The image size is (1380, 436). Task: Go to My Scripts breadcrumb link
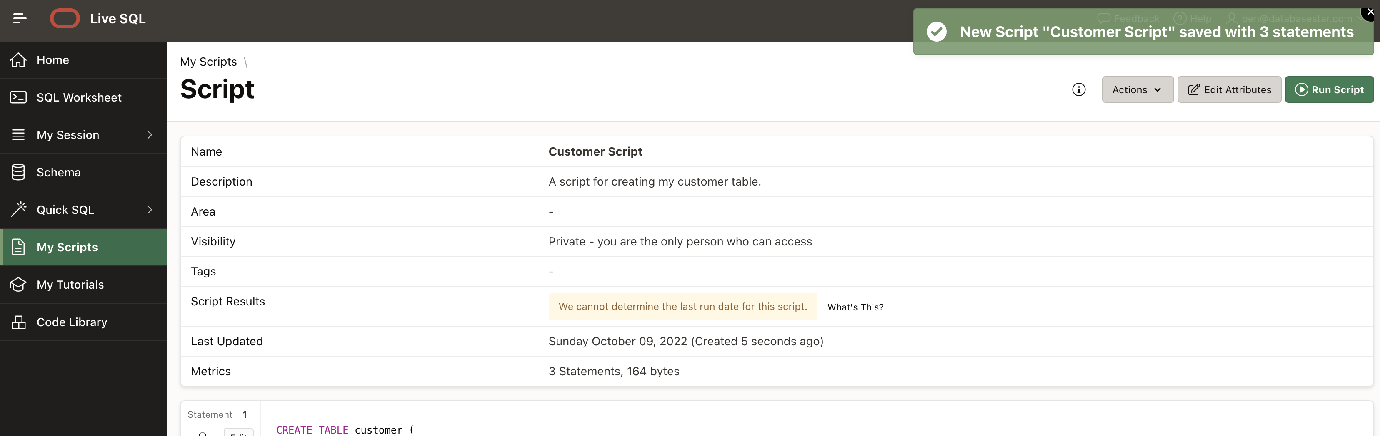point(208,62)
